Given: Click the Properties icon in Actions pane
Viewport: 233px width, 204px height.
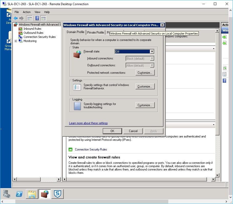Looking at the screenshot, I should coord(224,74).
